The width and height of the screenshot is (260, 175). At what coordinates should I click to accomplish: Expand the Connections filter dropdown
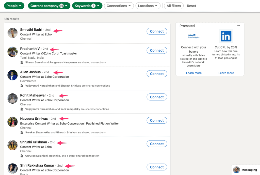point(119,6)
